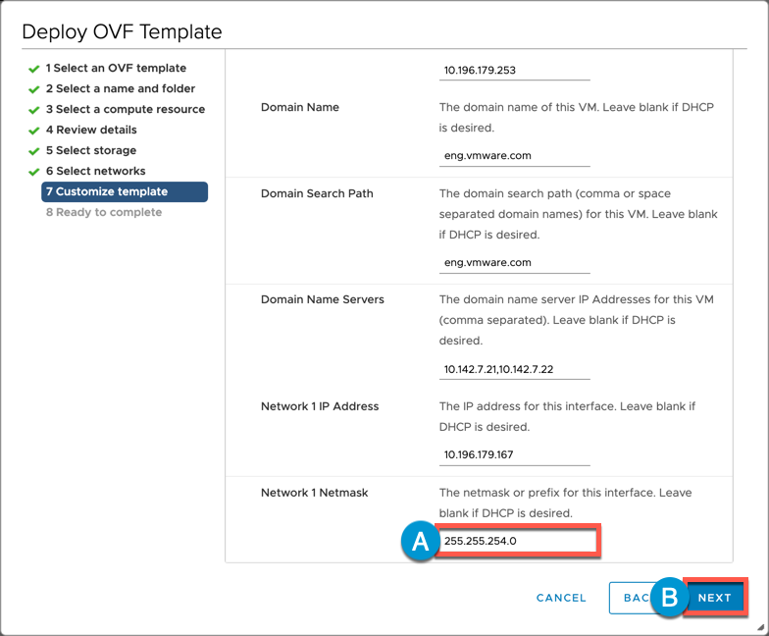The height and width of the screenshot is (636, 769).
Task: Click green checkmark beside Select a compute resource
Action: pos(33,110)
